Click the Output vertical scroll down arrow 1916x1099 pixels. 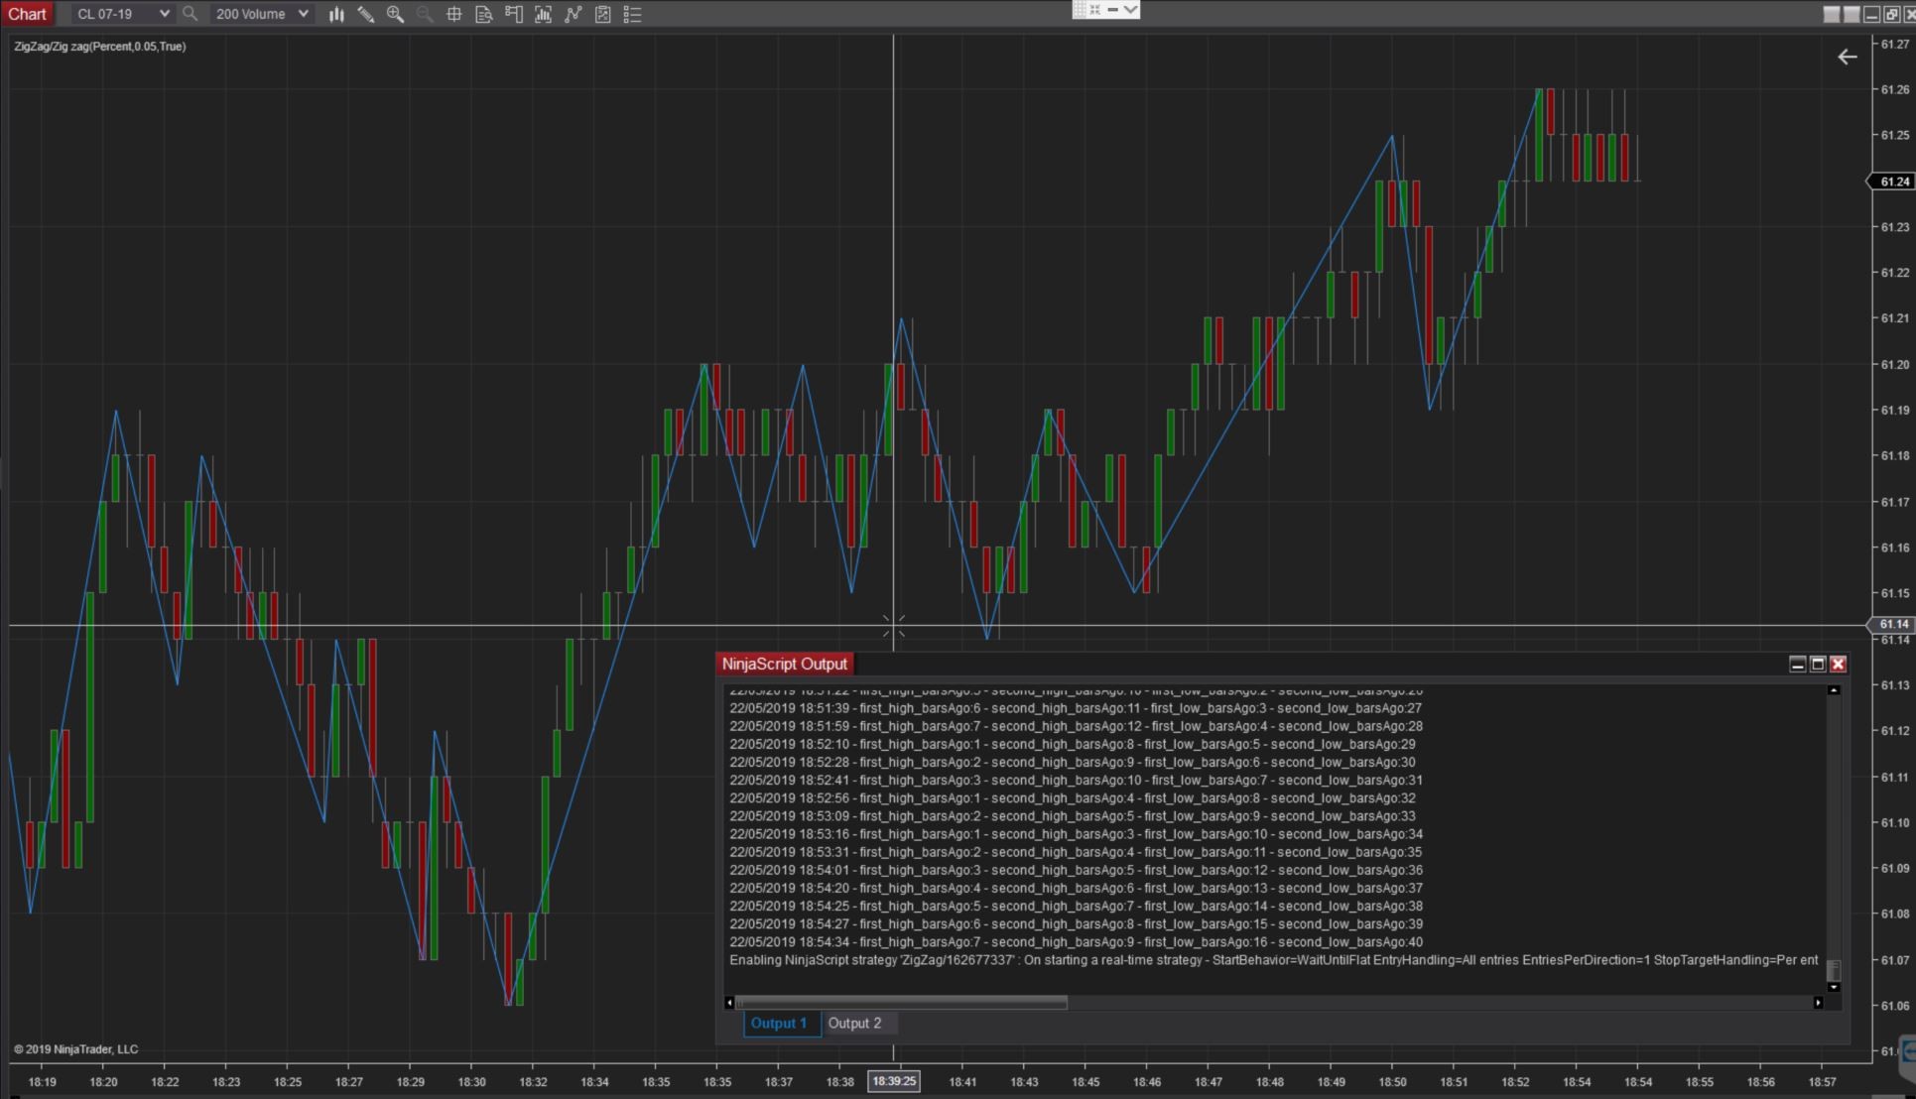1834,987
